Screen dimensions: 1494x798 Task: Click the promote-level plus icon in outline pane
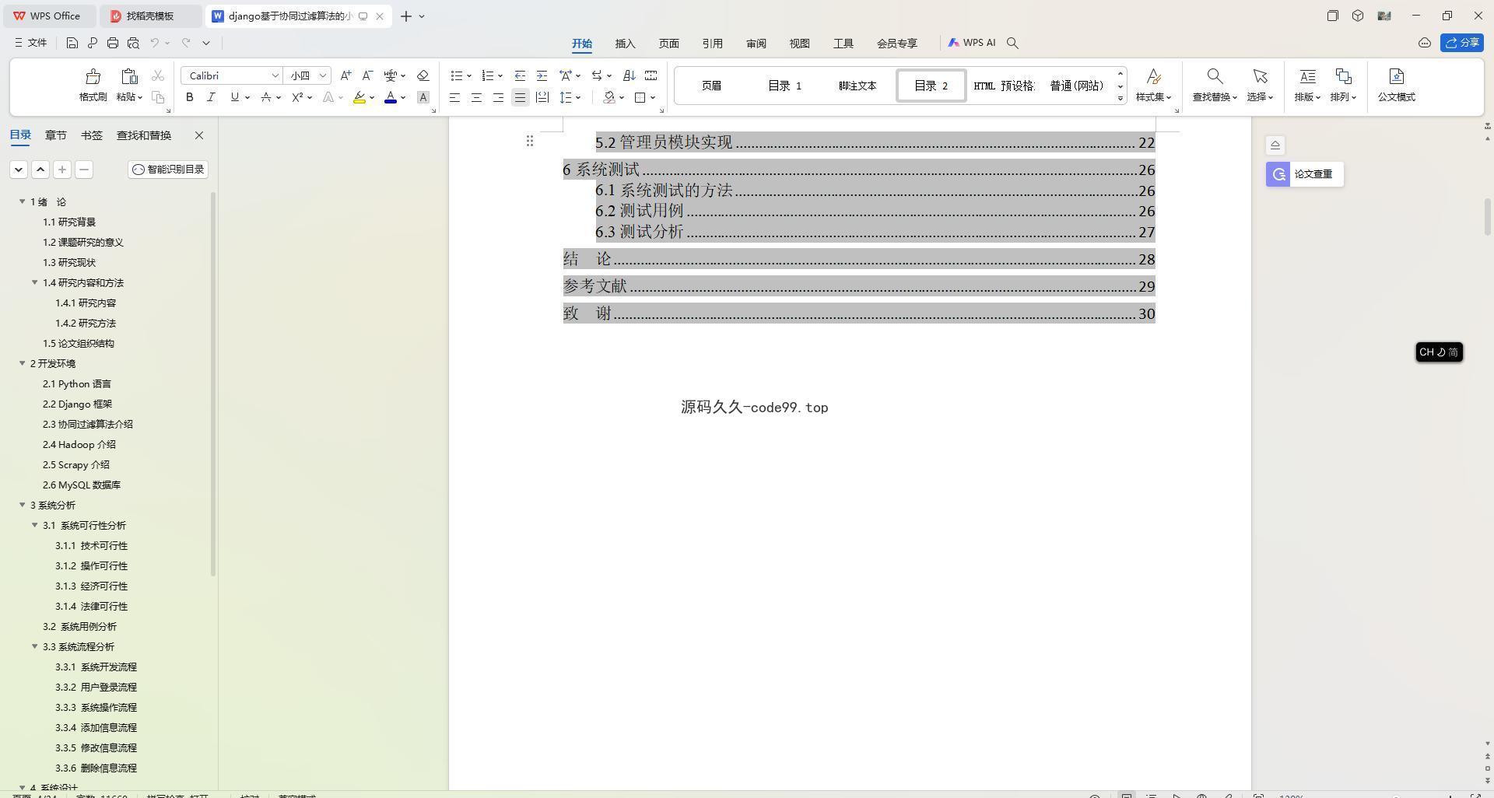(x=62, y=169)
